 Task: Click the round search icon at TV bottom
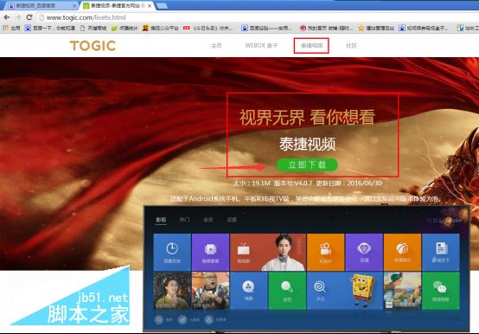tap(159, 319)
